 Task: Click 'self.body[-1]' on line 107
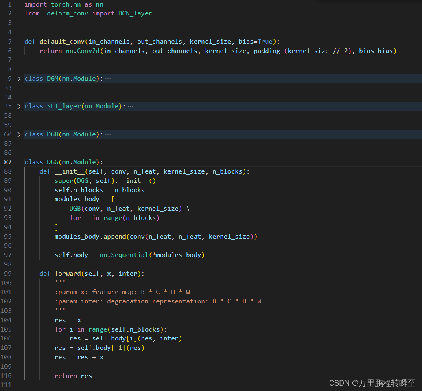(x=101, y=348)
